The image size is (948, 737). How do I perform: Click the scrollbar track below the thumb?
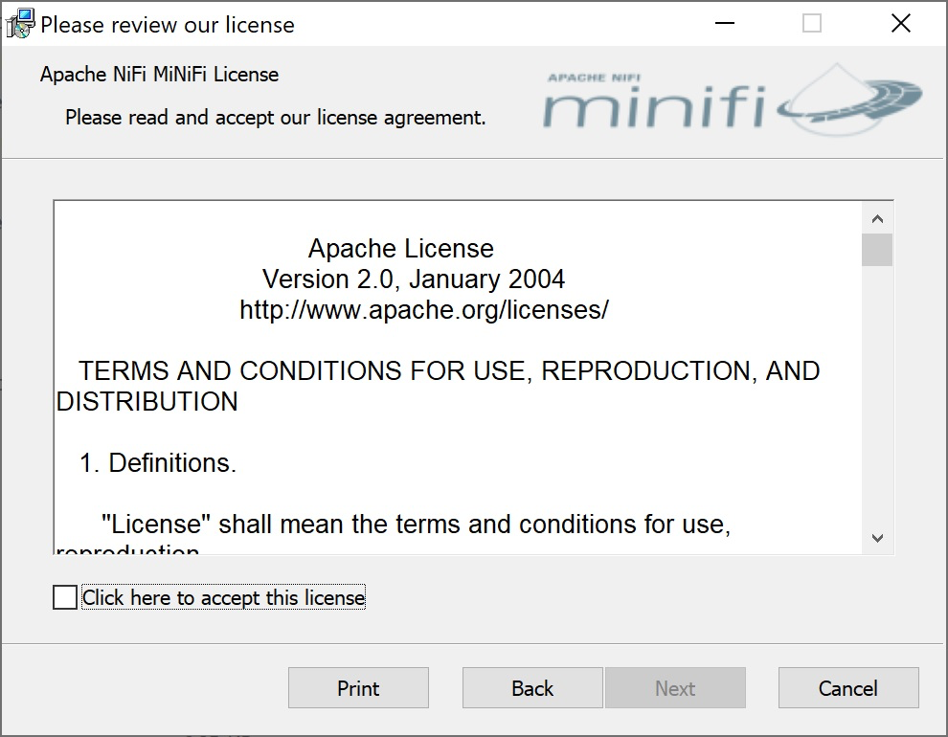(878, 402)
